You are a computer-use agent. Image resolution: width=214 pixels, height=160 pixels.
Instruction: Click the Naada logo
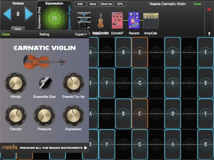9,148
